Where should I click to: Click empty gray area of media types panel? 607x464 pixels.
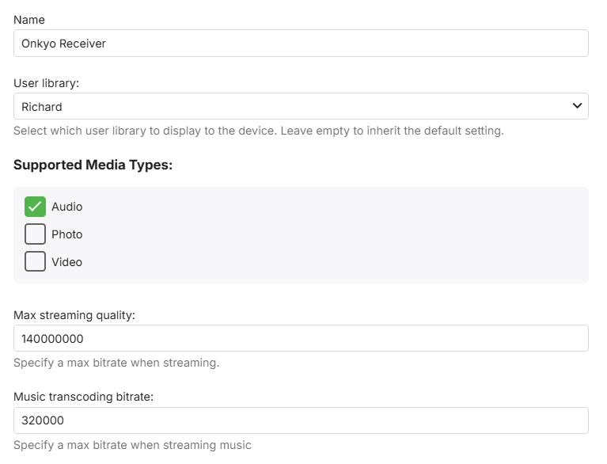tap(356, 238)
